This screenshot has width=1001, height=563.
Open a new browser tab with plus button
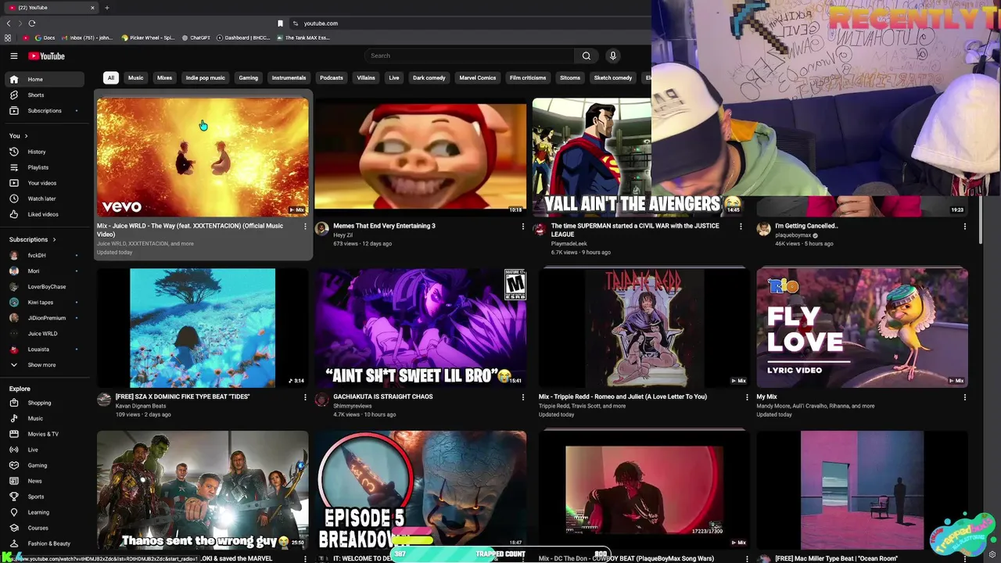[107, 8]
